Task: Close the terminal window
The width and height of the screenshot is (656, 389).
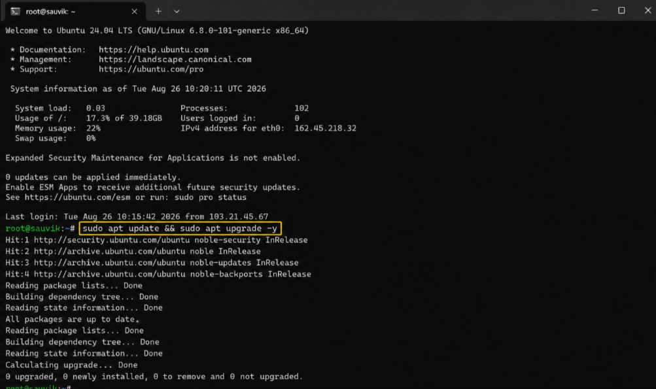Action: (x=647, y=10)
